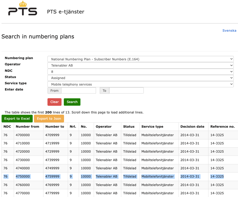Click the To date input field
Image resolution: width=238 pixels, height=197 pixels.
pos(126,91)
